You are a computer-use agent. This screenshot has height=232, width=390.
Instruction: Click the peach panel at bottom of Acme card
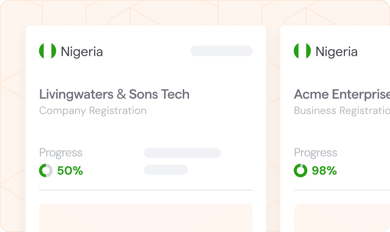click(342, 217)
